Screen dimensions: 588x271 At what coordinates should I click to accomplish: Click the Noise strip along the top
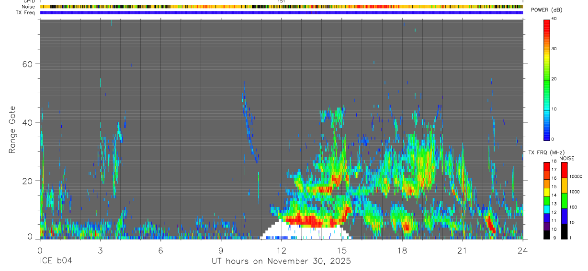coord(282,7)
